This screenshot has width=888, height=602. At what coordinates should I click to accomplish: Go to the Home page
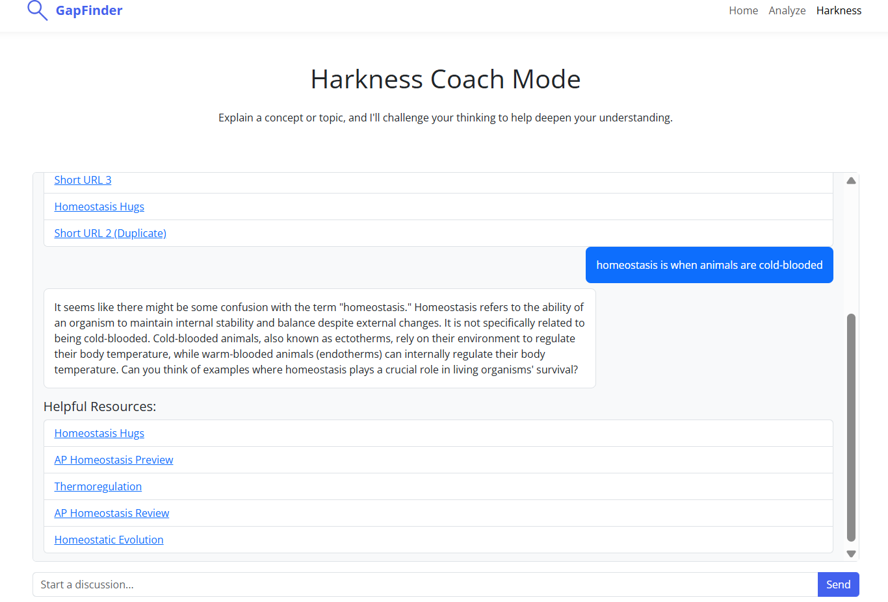[743, 10]
